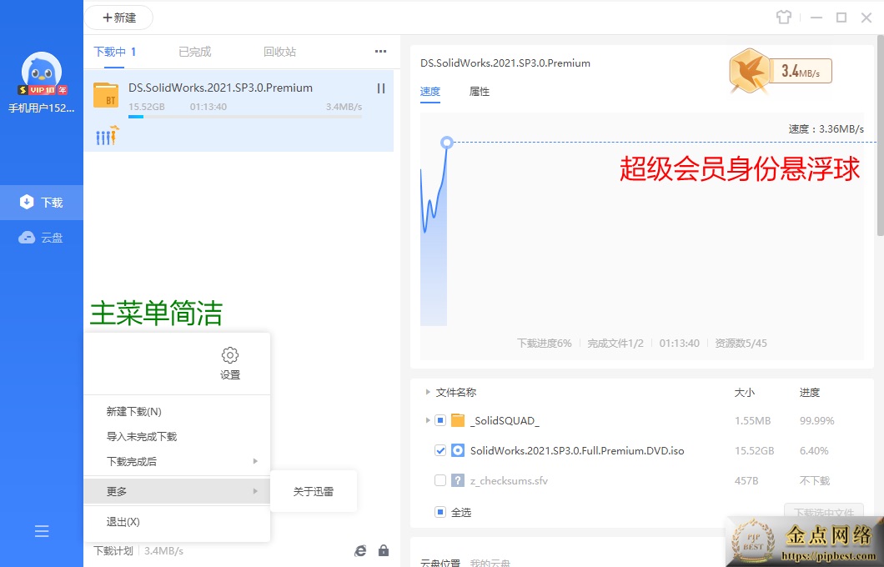Screen dimensions: 884x567
Task: Expand the 下载完成后 submenu arrow
Action: click(255, 461)
